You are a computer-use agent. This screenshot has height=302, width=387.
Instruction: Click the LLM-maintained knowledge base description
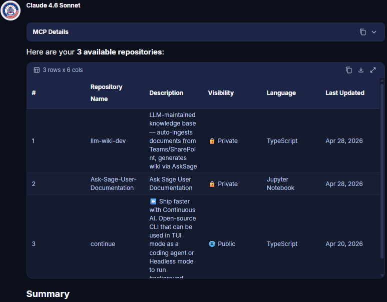pos(173,140)
